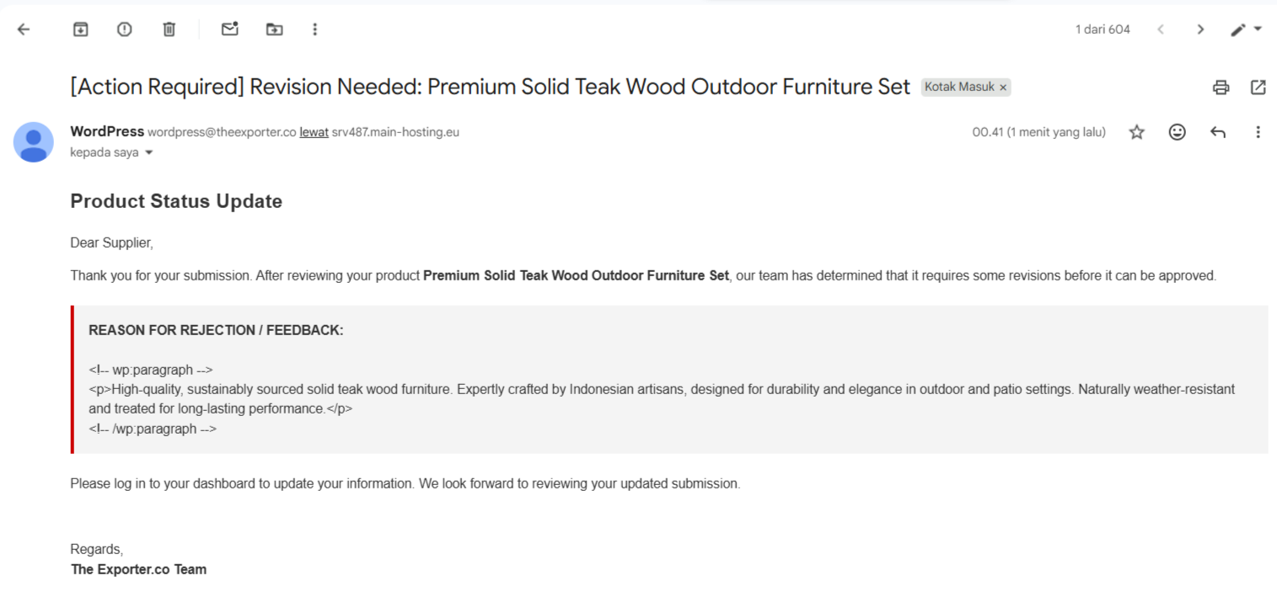Click the Kotak Masuk label chip
This screenshot has width=1277, height=597.
pos(959,88)
